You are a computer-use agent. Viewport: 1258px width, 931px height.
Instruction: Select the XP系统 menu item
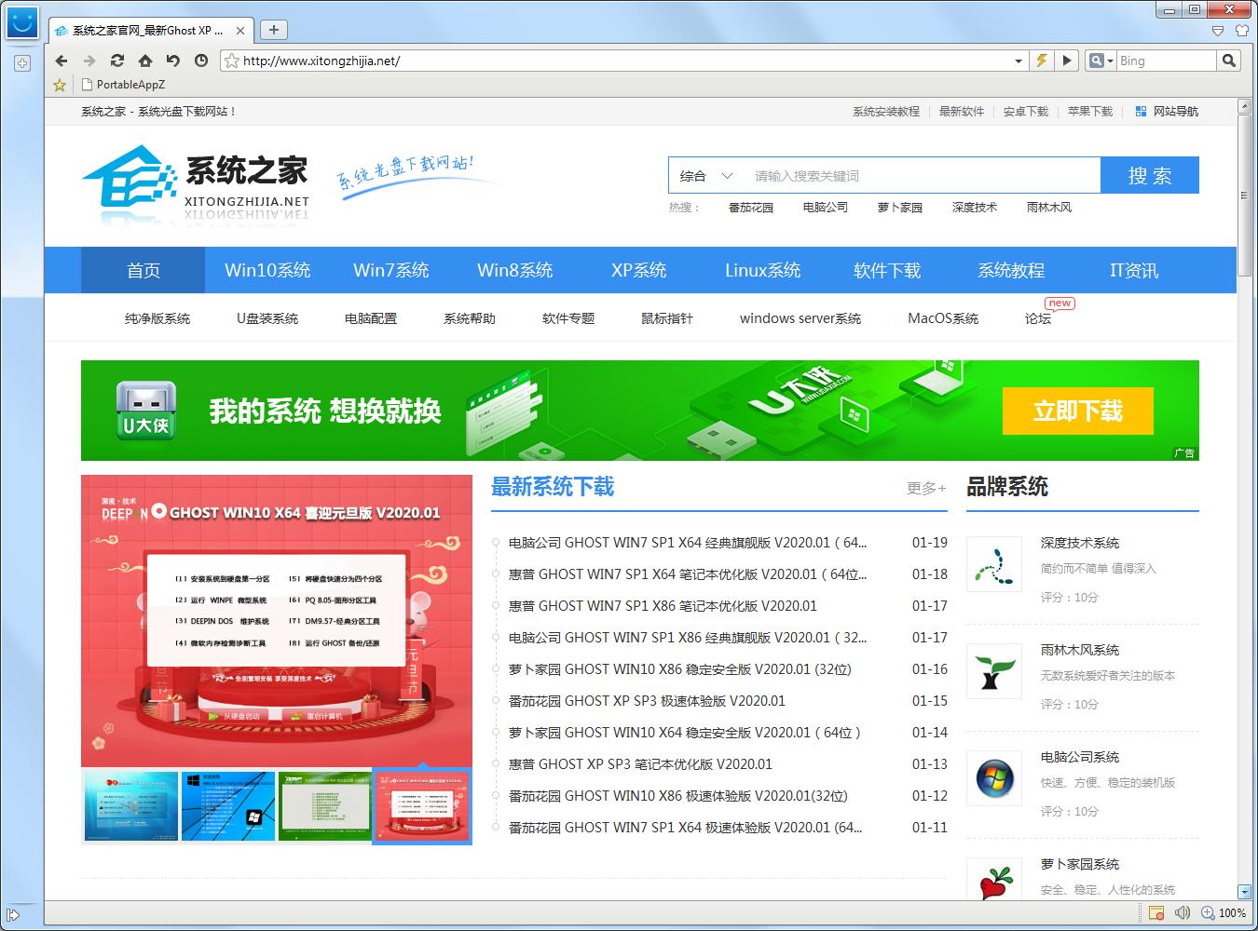pyautogui.click(x=638, y=270)
